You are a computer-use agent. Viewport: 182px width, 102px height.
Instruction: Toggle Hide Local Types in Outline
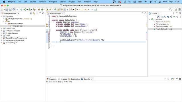click(177, 17)
